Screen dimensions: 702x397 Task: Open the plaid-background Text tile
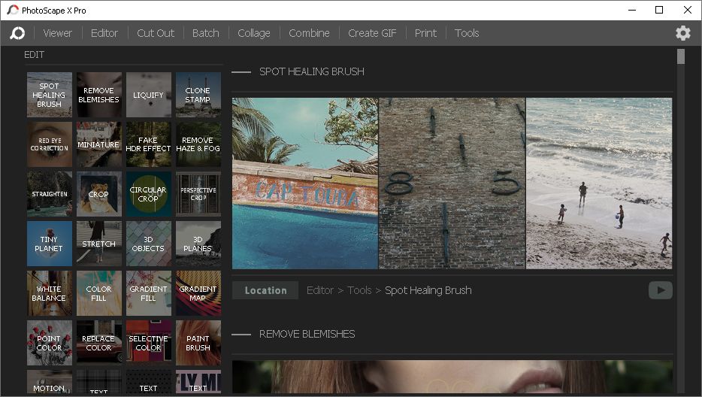coord(99,382)
